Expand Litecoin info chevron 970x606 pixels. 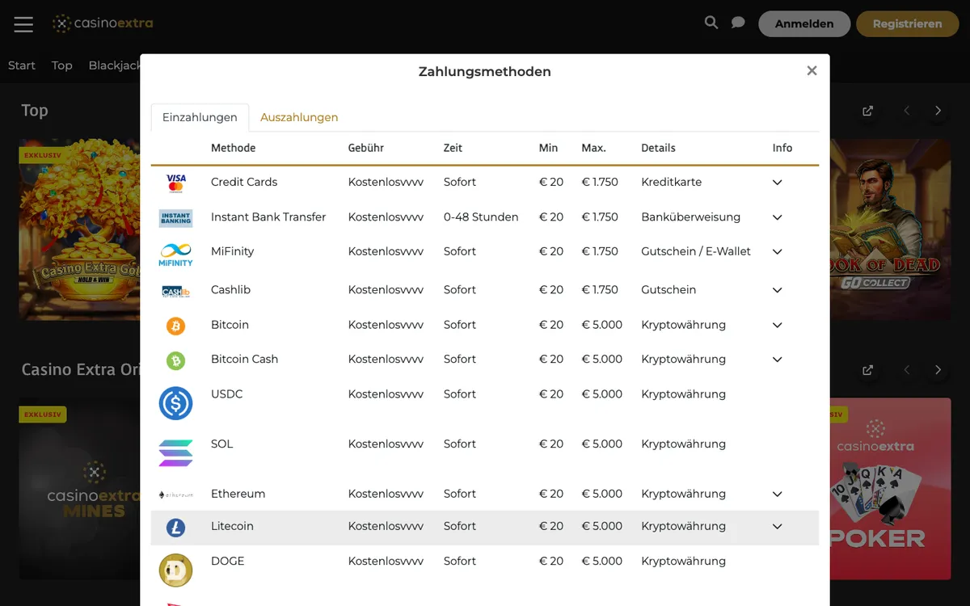[778, 526]
